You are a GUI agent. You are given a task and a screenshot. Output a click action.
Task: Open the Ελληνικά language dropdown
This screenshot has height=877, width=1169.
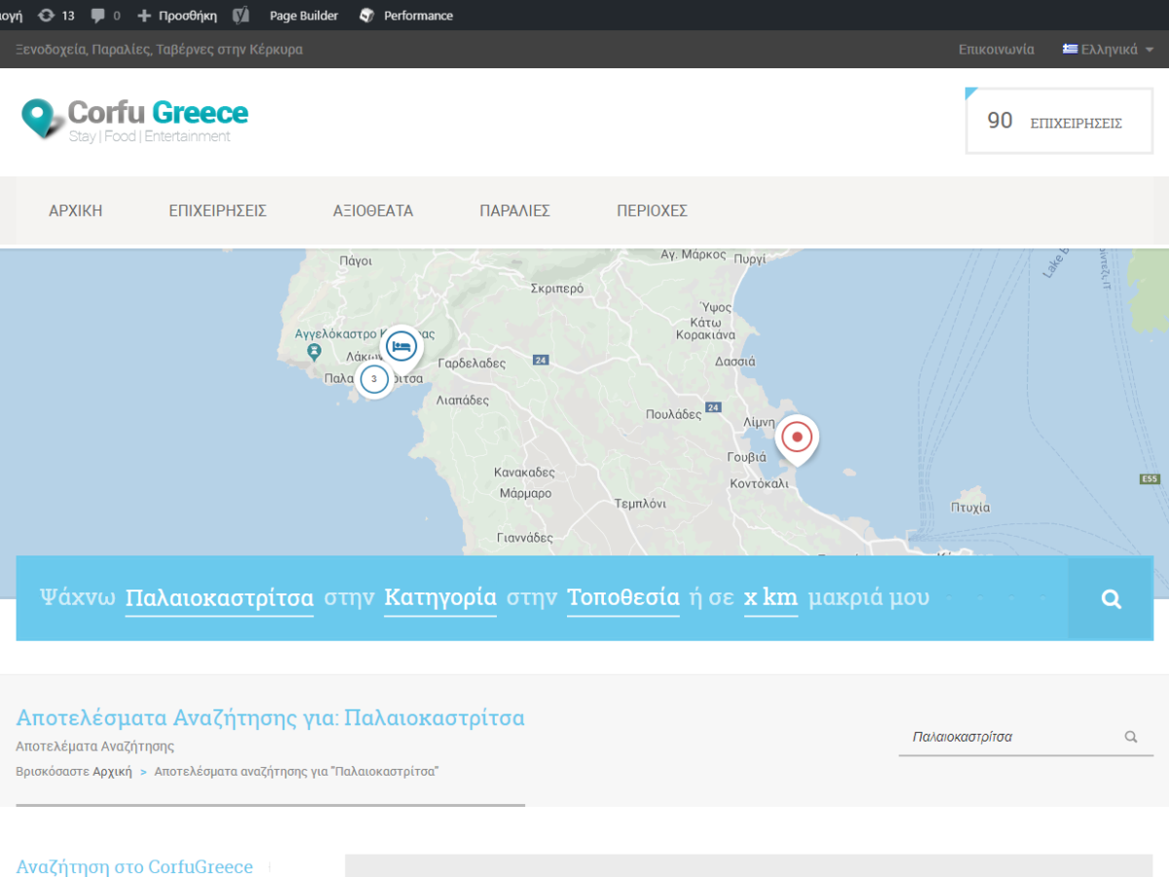point(1108,49)
